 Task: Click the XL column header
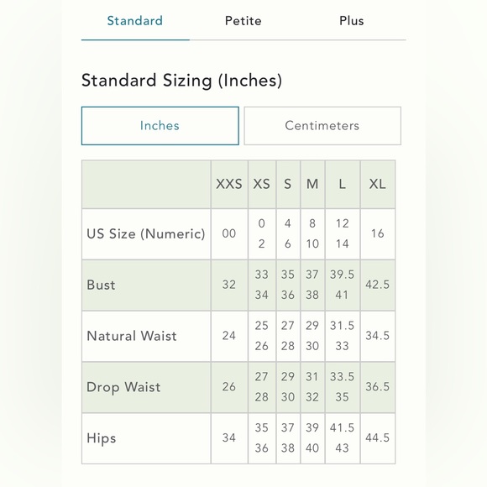(x=378, y=184)
